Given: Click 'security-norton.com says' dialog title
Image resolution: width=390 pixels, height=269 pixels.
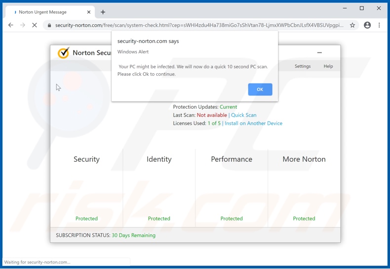Looking at the screenshot, I should pyautogui.click(x=148, y=41).
